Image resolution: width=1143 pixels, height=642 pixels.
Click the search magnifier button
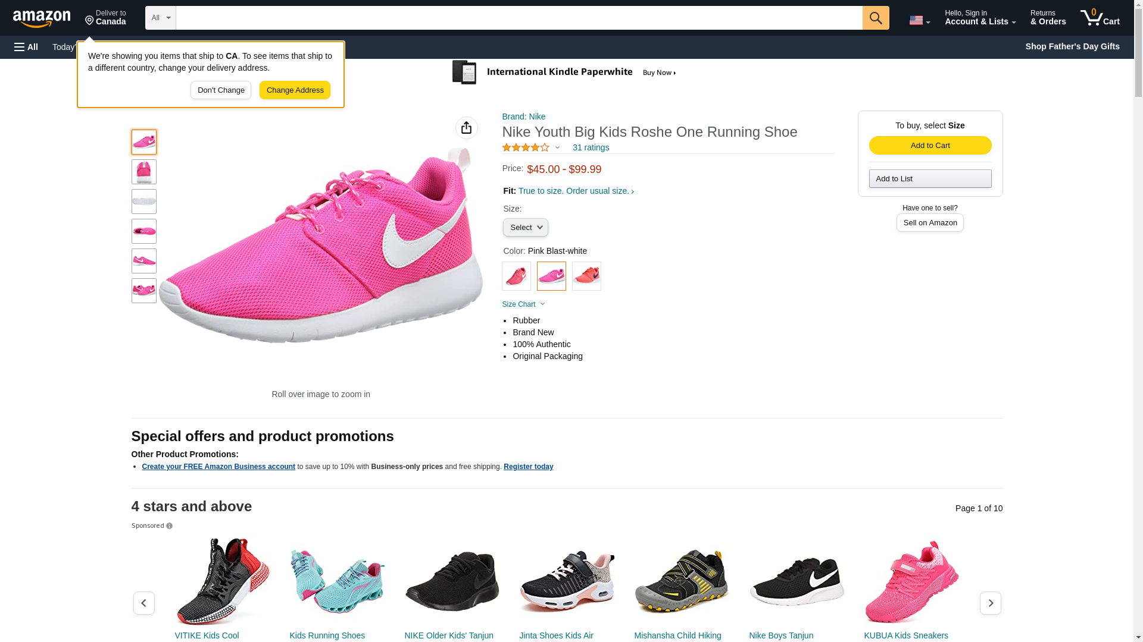[875, 18]
